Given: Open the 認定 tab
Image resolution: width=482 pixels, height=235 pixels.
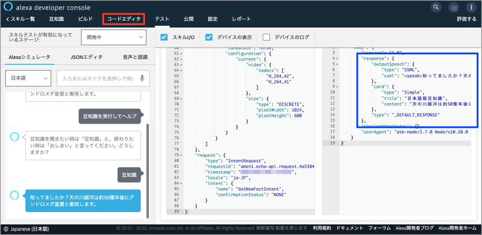Looking at the screenshot, I should coord(213,19).
